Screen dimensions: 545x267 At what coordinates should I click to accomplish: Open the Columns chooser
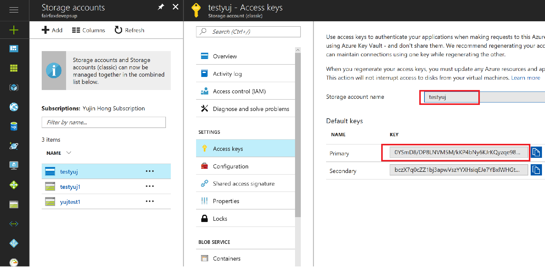pos(89,30)
